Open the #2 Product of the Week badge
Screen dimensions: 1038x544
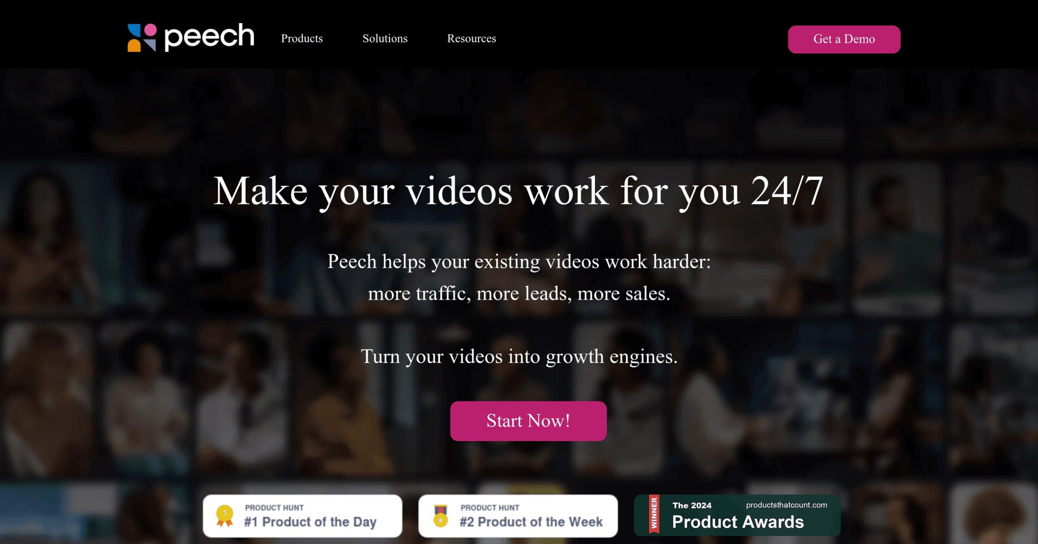tap(518, 516)
